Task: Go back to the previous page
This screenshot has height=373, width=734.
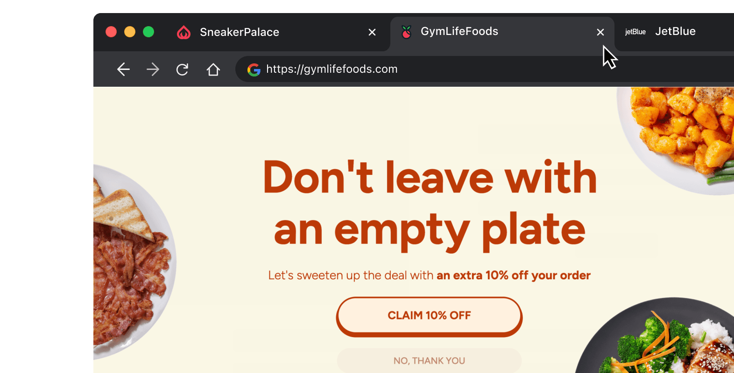Action: 123,69
